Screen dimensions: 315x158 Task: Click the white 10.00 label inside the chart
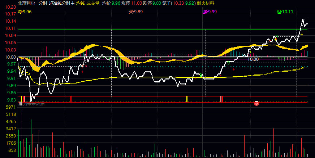[253, 59]
